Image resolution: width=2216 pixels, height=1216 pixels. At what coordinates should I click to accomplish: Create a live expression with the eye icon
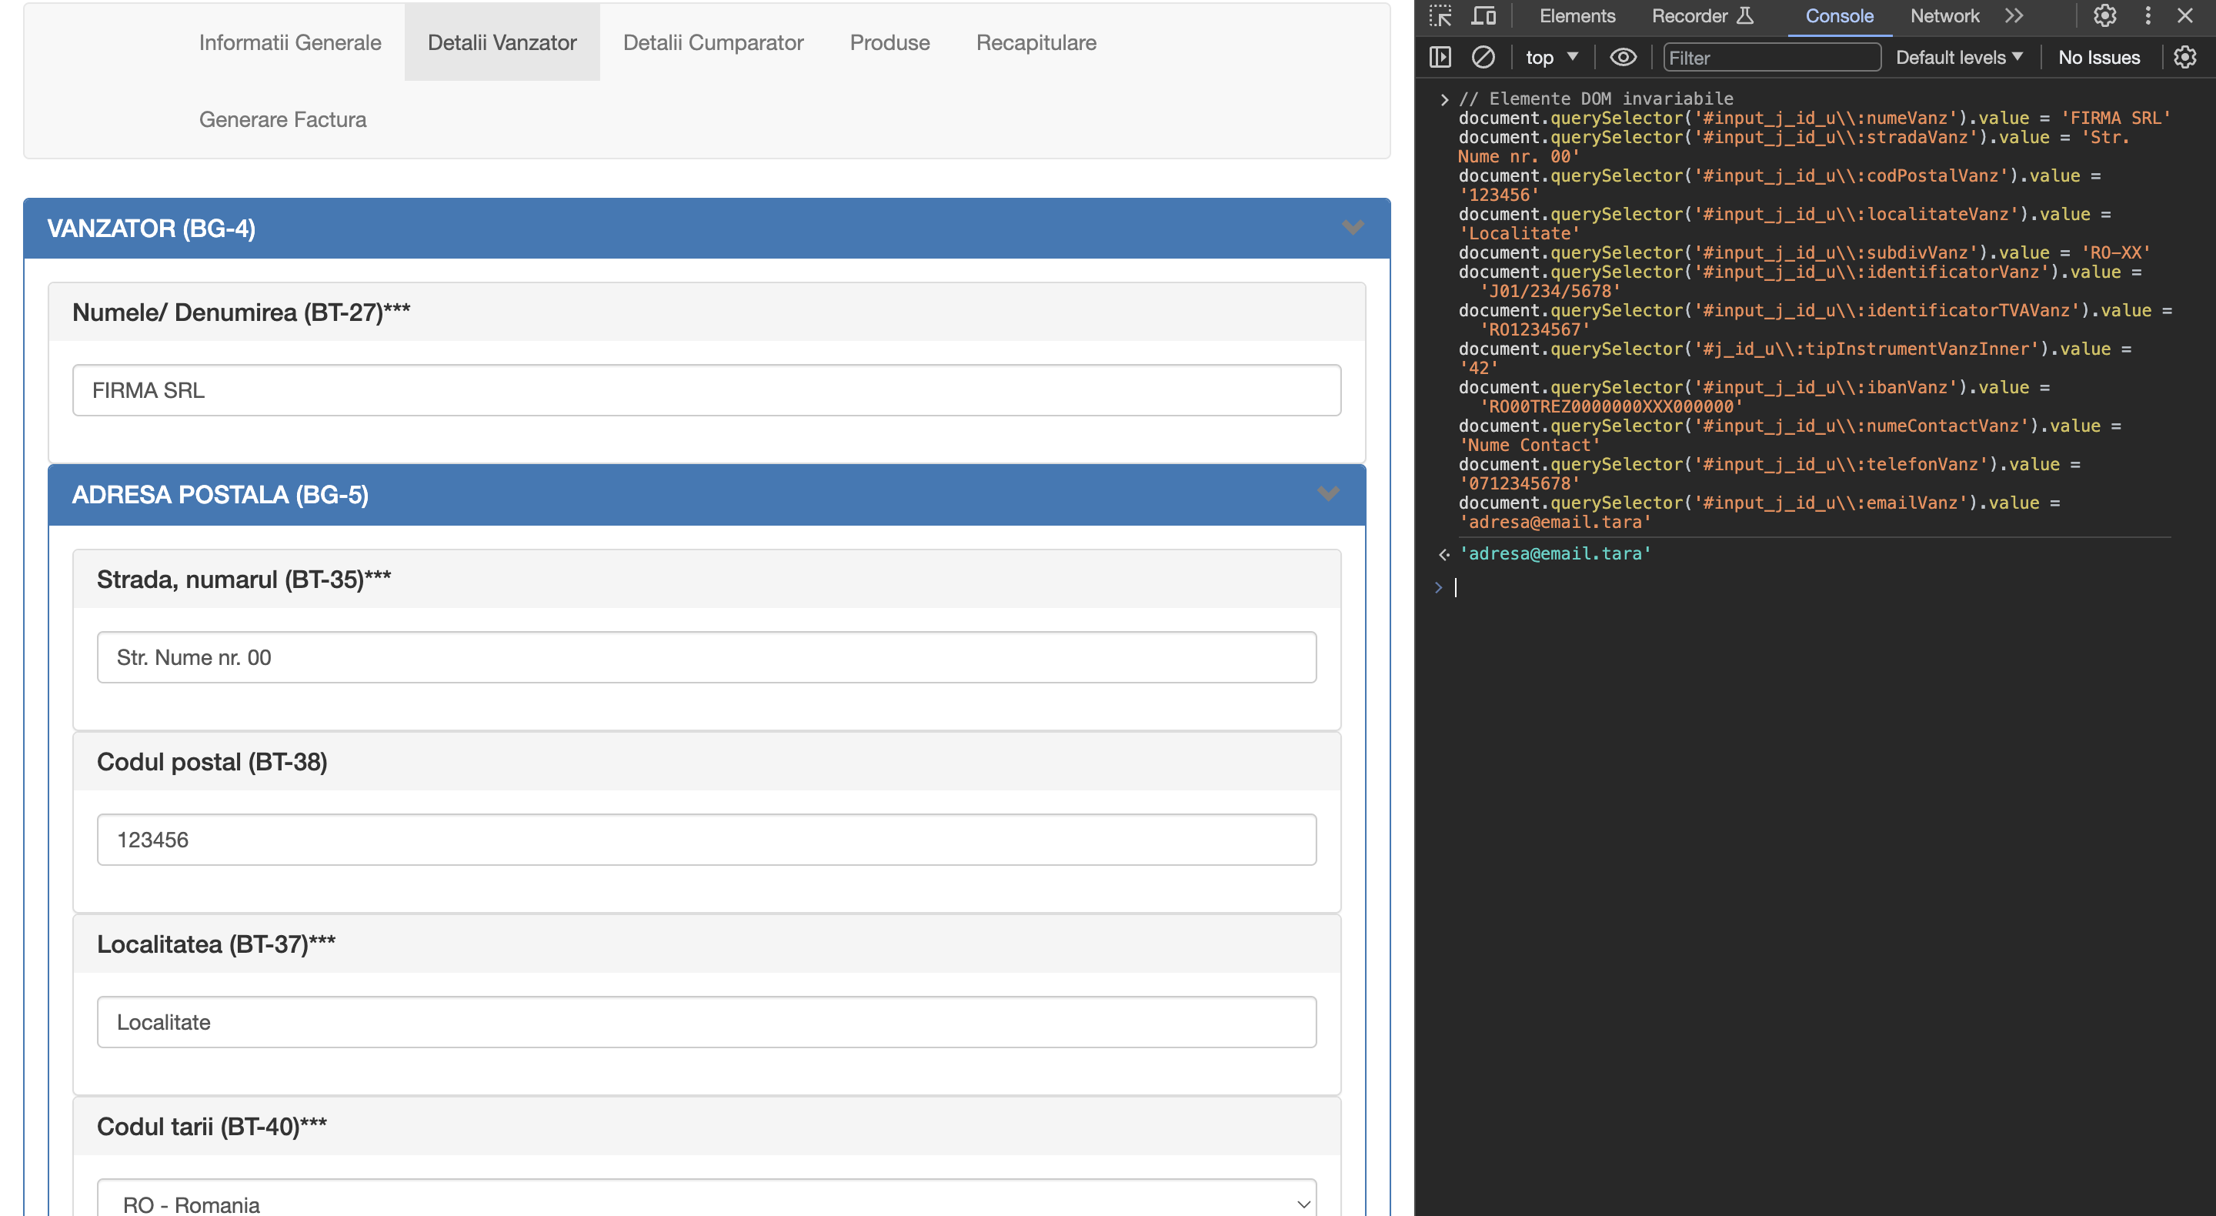click(1624, 57)
